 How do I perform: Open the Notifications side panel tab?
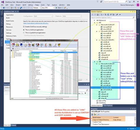138,14
